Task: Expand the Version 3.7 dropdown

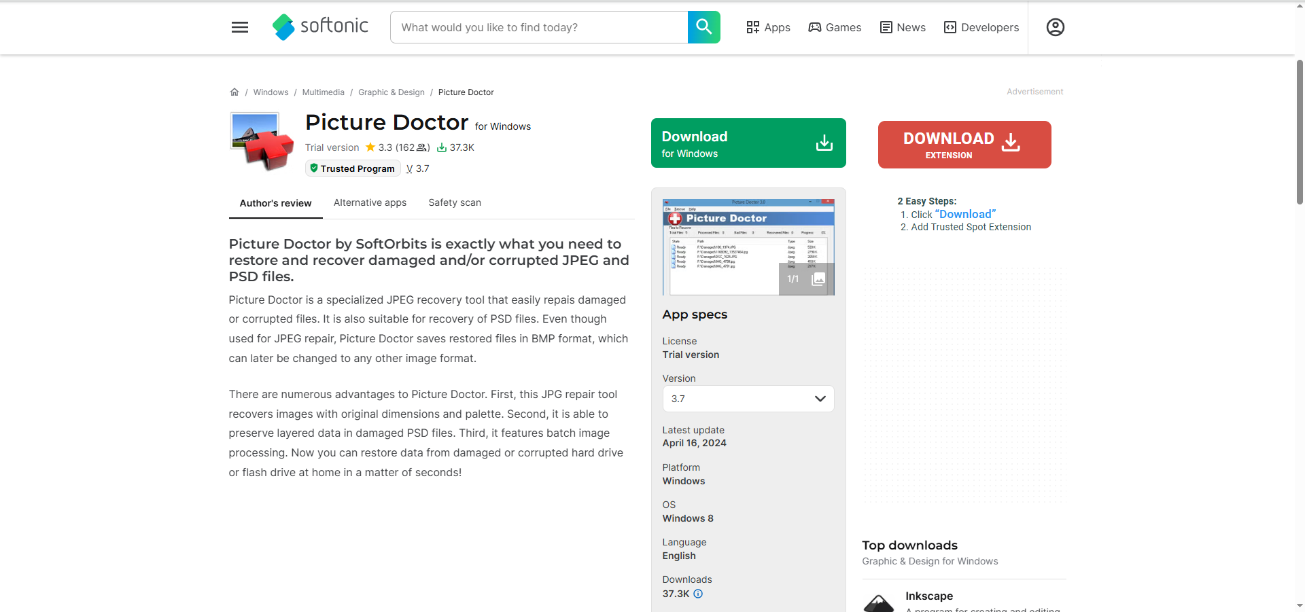Action: point(748,399)
